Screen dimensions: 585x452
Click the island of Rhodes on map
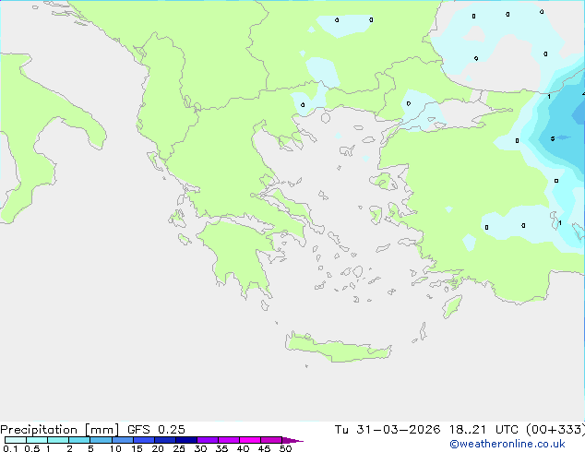(452, 306)
